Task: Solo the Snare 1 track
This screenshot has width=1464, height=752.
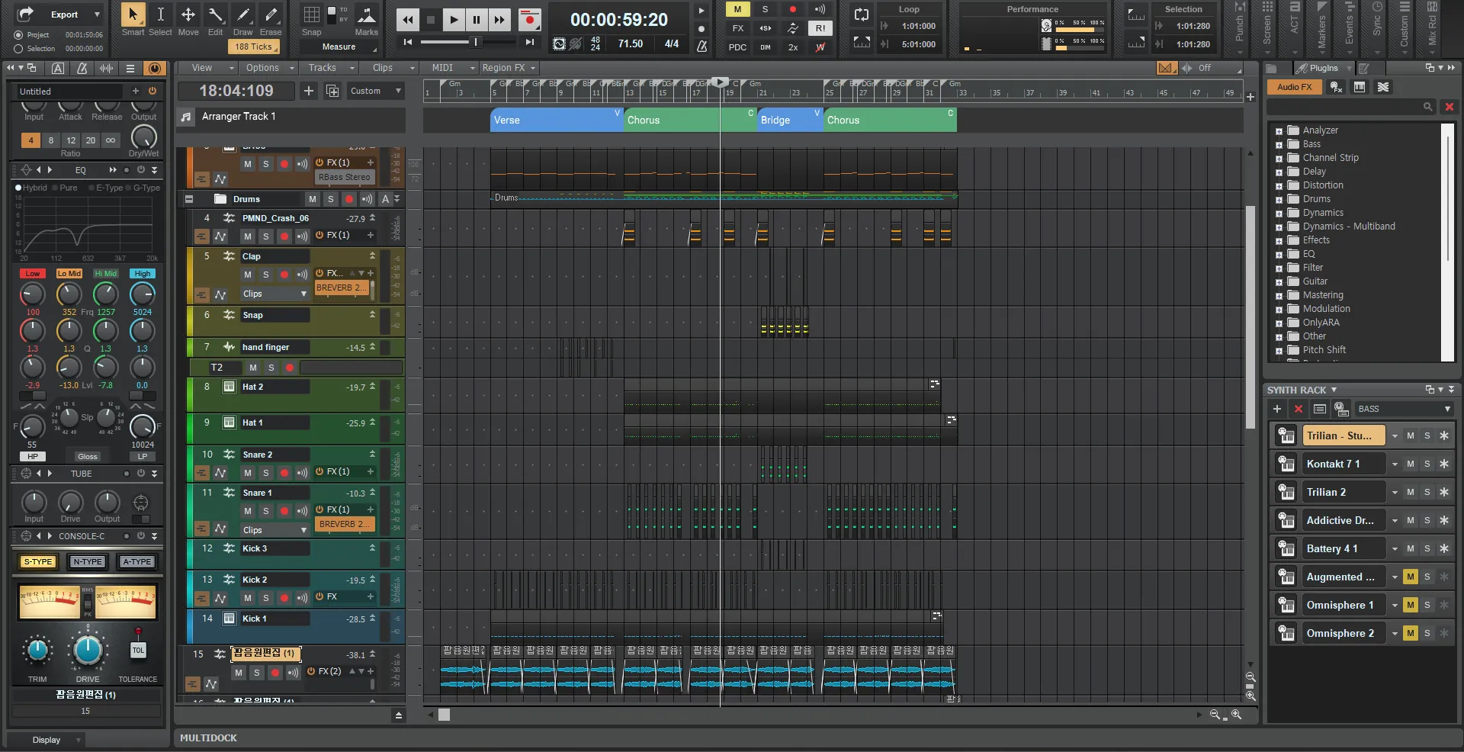Action: point(265,511)
